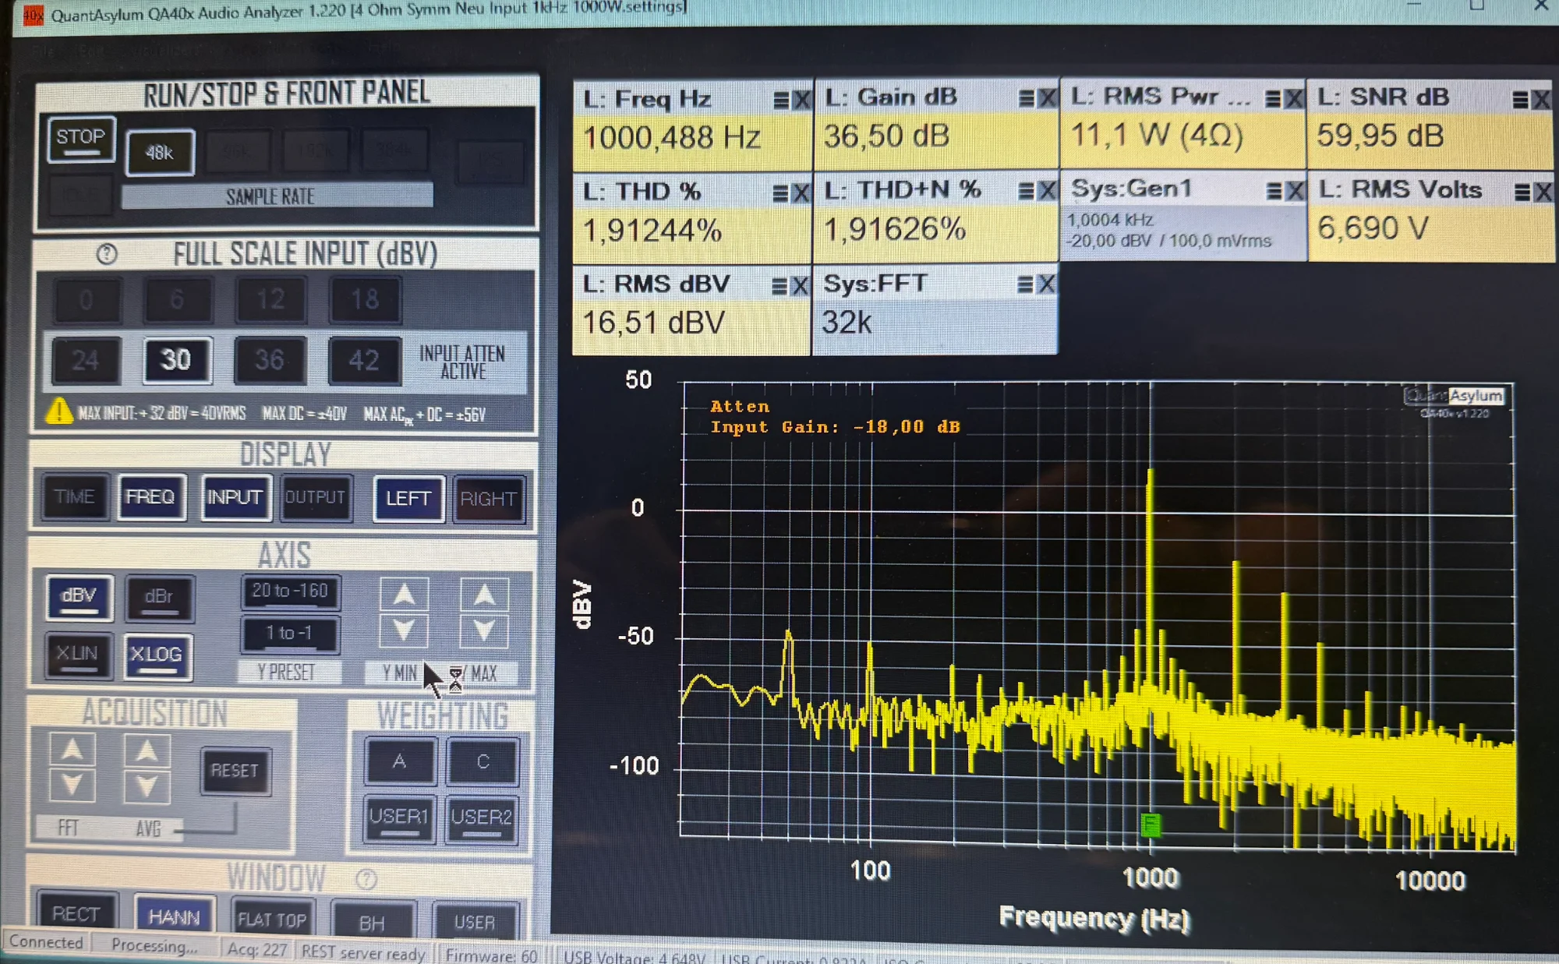Set full scale input to 42 dBV

point(364,360)
